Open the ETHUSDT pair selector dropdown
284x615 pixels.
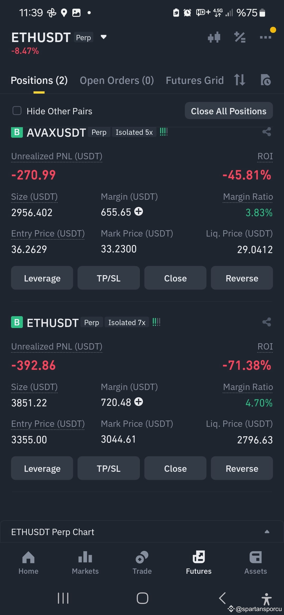104,37
